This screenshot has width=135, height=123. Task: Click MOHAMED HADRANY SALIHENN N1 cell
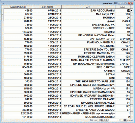coord(88,96)
